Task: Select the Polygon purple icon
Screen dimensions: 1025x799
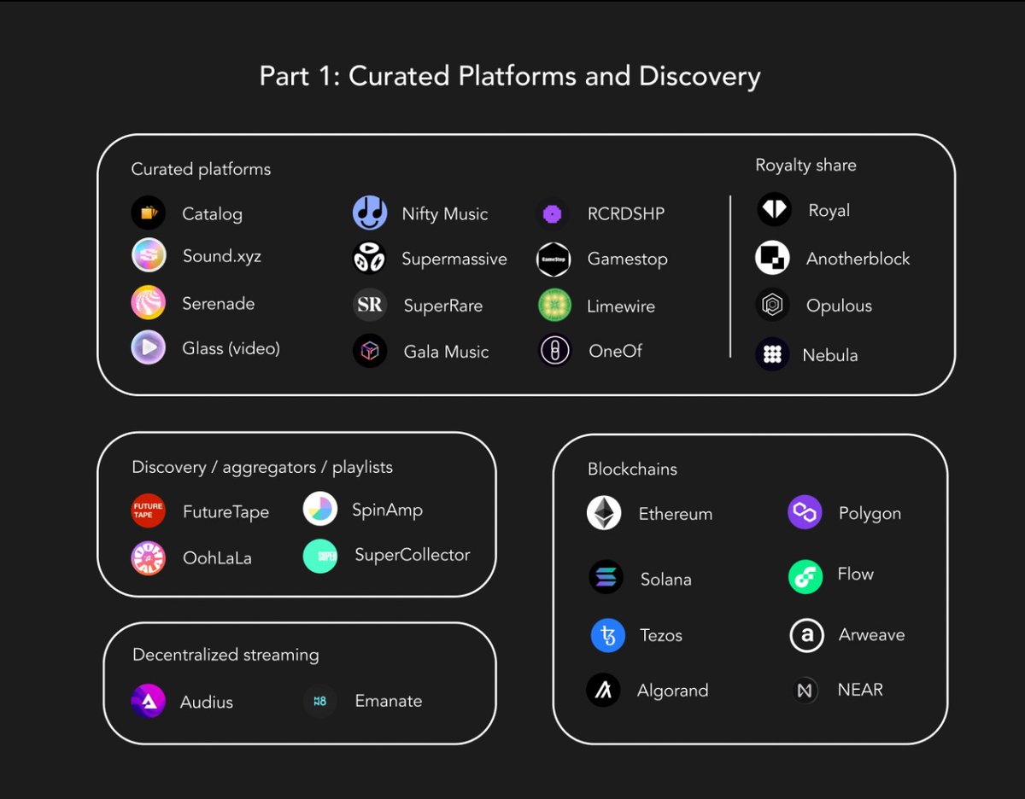Action: coord(805,512)
